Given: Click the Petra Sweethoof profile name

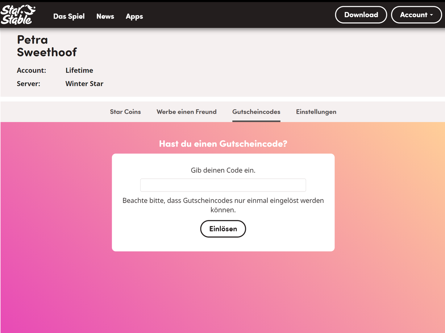Looking at the screenshot, I should pos(47,46).
